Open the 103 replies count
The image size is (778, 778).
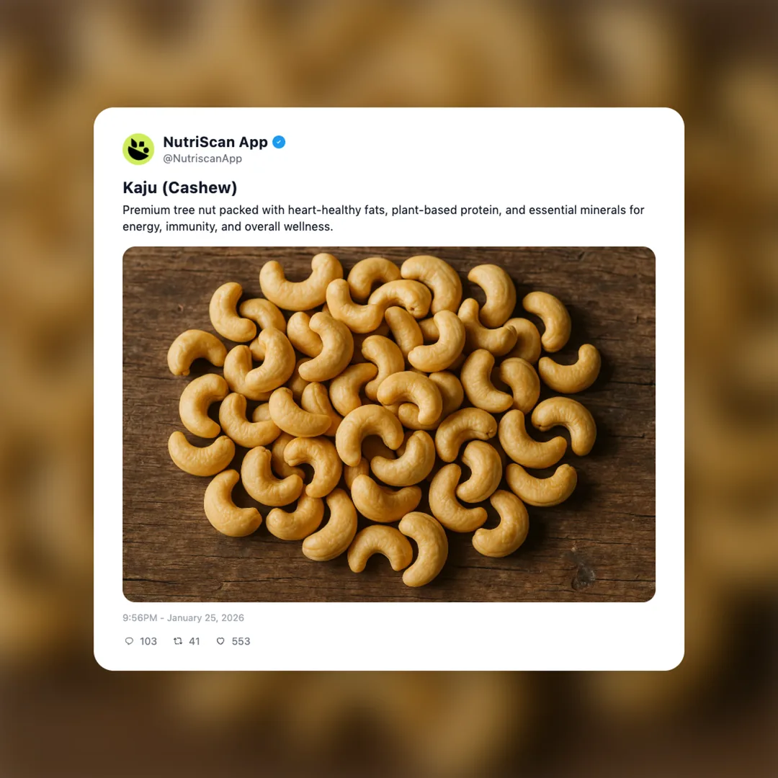[148, 641]
